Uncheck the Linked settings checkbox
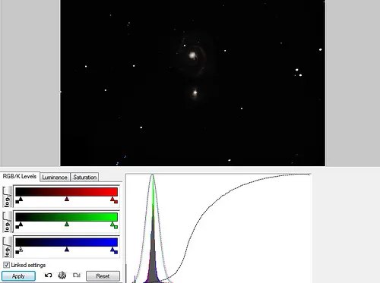Viewport: 380px width, 283px height. point(6,265)
